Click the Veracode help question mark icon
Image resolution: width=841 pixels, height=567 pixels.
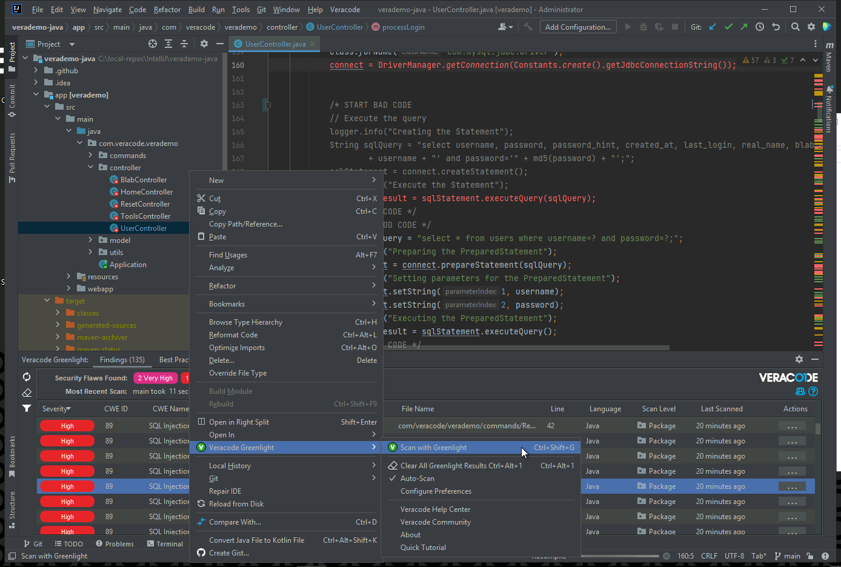click(x=813, y=391)
